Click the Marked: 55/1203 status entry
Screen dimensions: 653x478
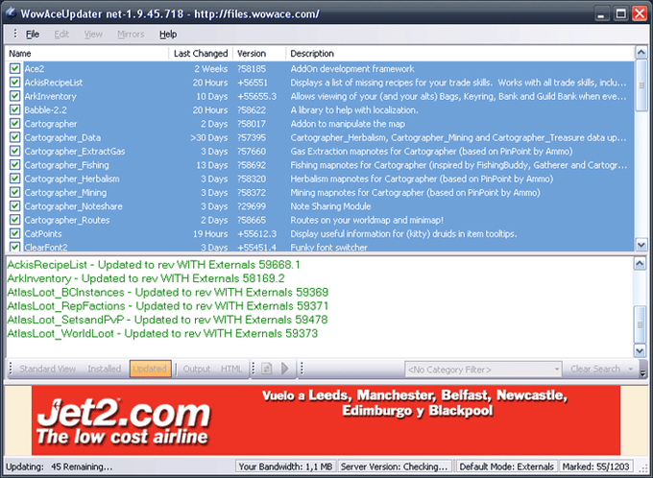coord(595,466)
